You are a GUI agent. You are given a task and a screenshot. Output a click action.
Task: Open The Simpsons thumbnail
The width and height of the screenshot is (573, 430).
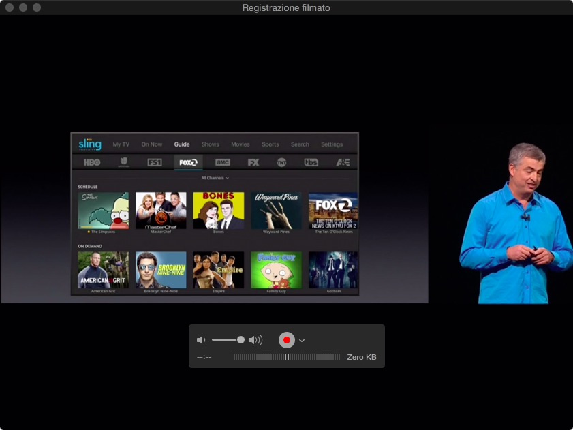click(104, 211)
